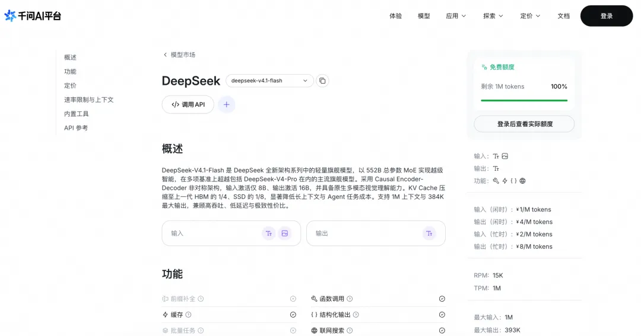This screenshot has height=336, width=641.
Task: Click the 调用 API button
Action: point(188,104)
